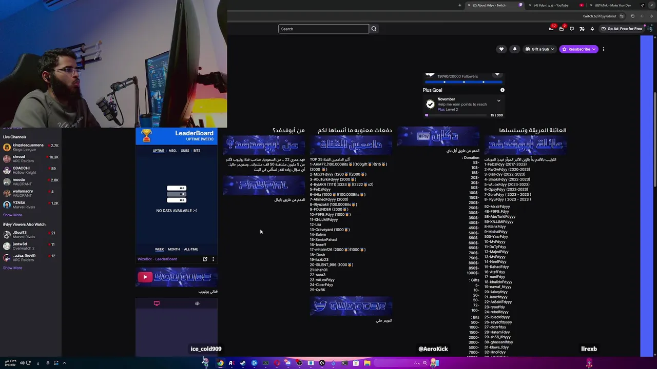
Task: Click Go Ad-Free for Free
Action: tap(622, 29)
